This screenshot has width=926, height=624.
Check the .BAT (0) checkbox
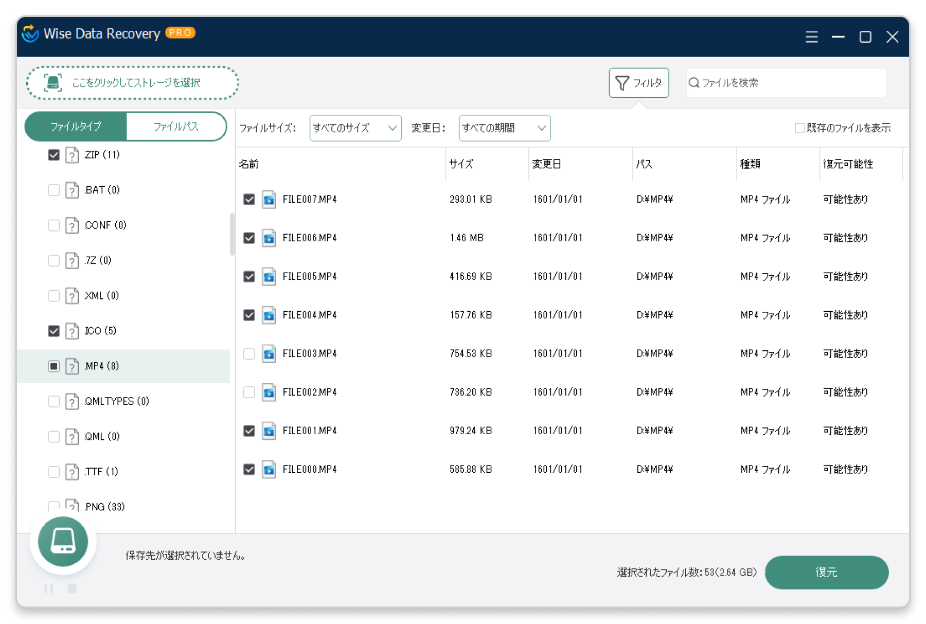tap(54, 190)
